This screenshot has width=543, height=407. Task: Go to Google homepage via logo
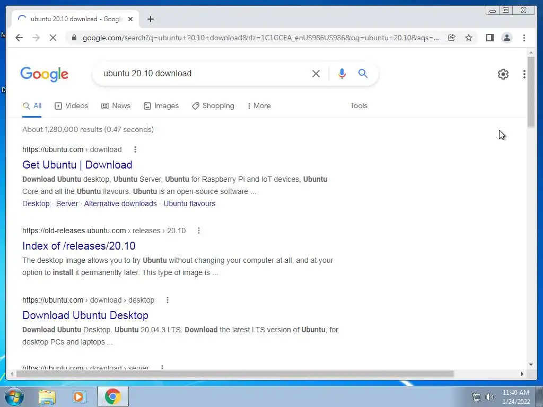(x=45, y=74)
